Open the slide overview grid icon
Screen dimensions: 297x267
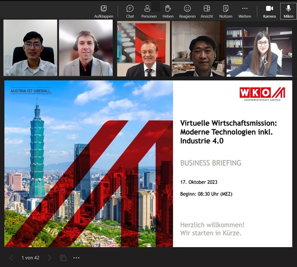[x=63, y=258]
